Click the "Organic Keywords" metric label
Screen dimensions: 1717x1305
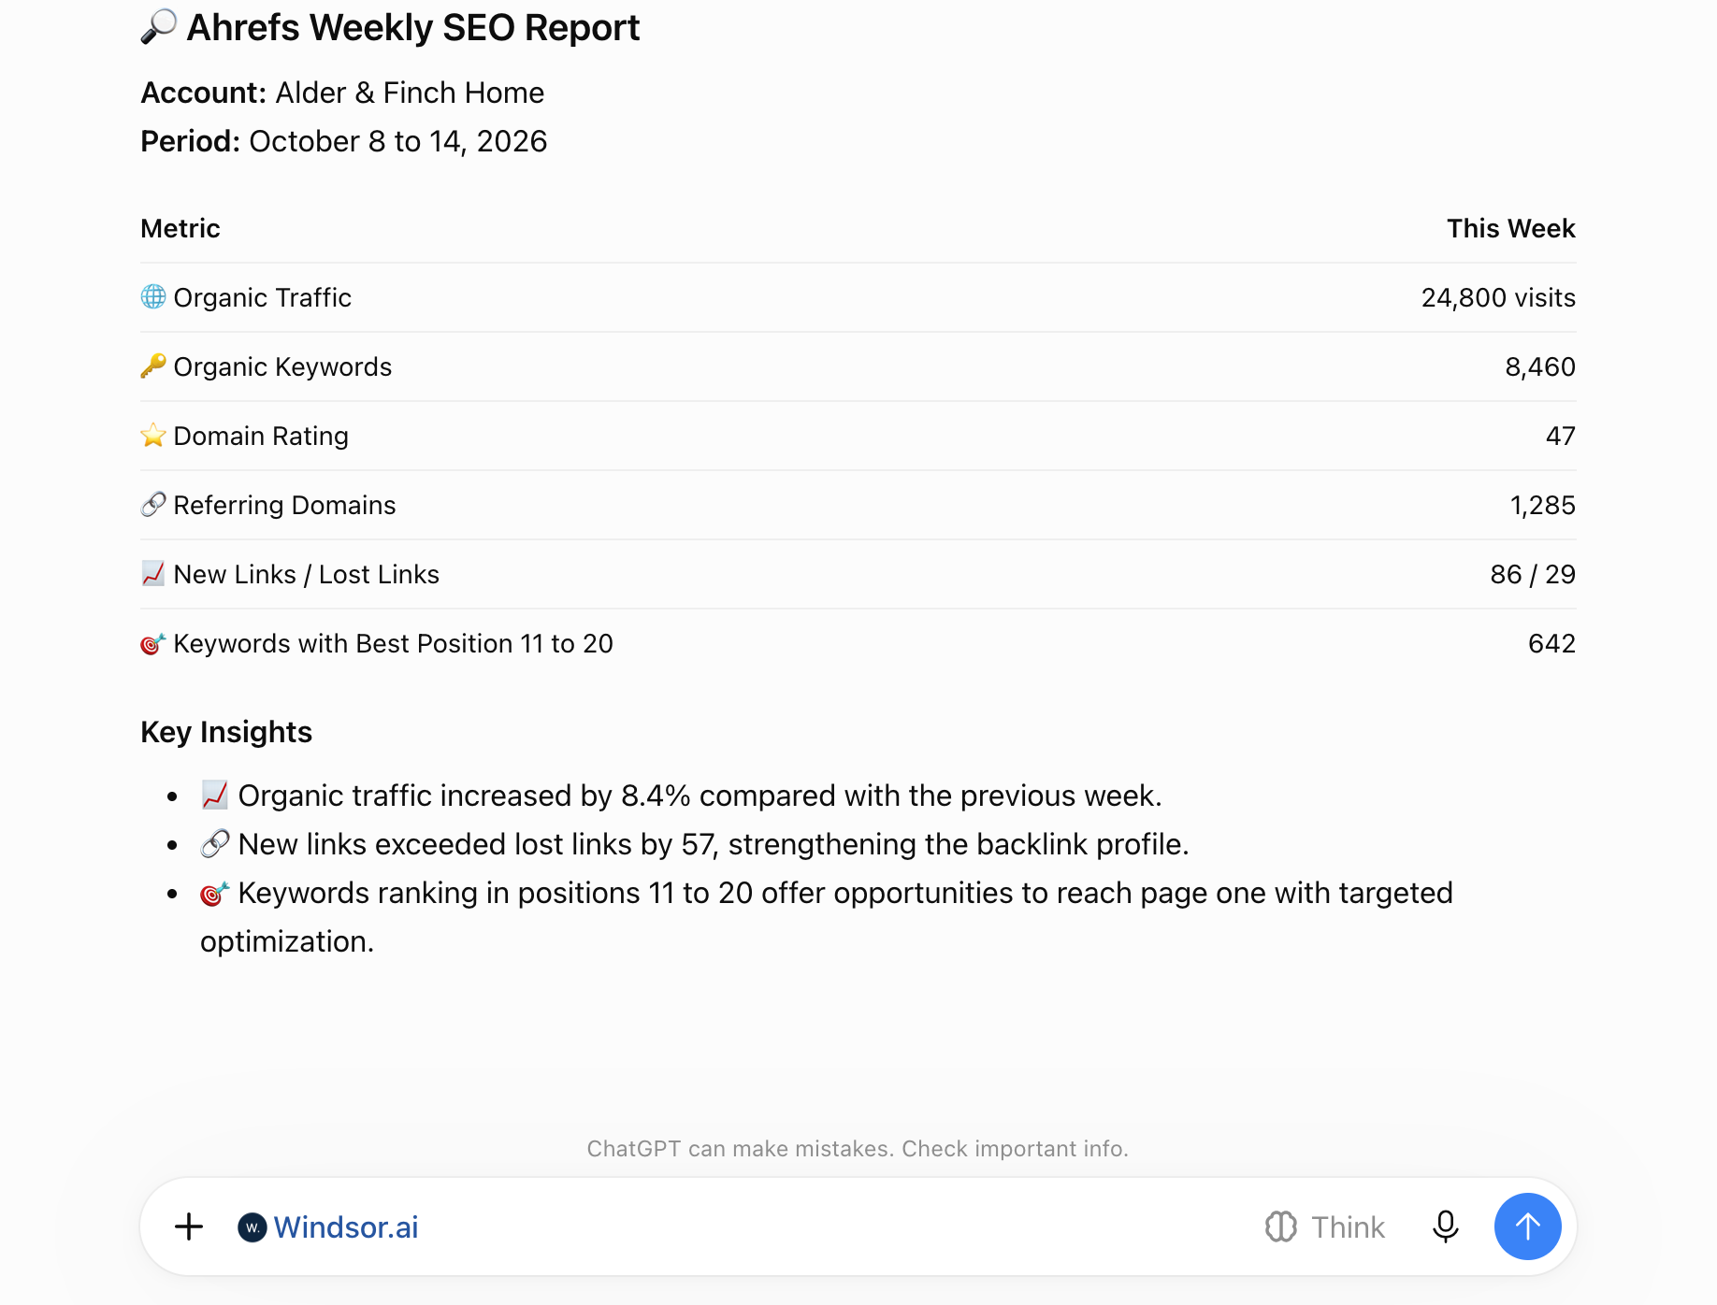click(283, 366)
